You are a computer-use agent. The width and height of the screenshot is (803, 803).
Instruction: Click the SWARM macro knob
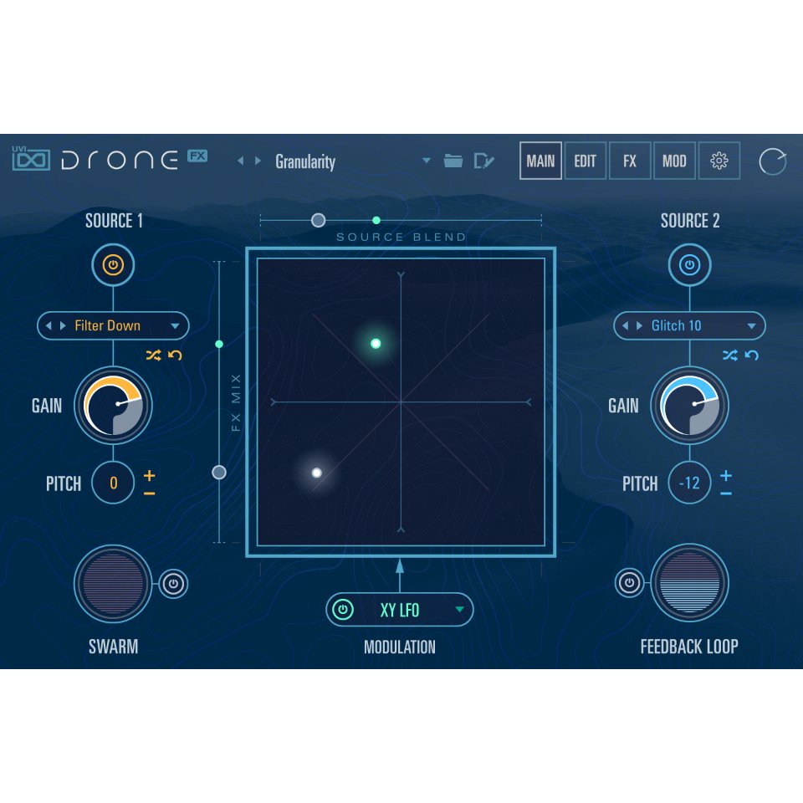coord(113,583)
